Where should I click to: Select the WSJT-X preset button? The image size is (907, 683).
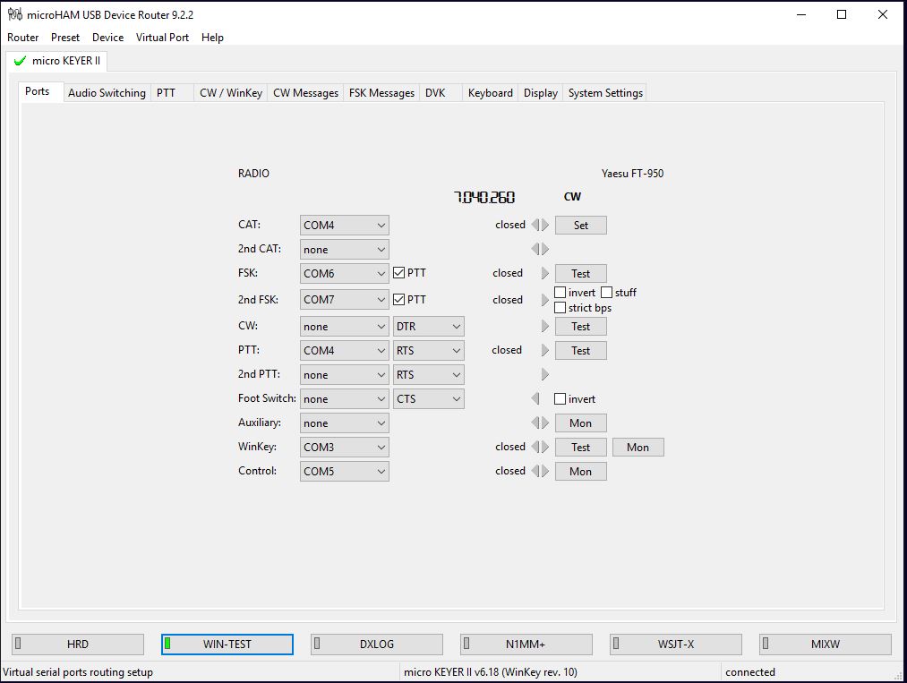click(x=676, y=645)
